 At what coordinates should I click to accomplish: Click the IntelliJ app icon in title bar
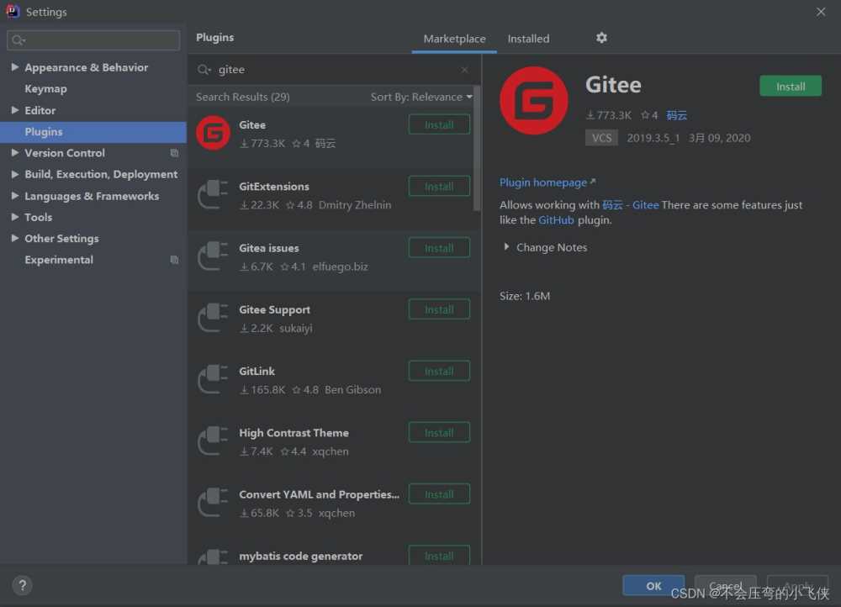click(13, 11)
